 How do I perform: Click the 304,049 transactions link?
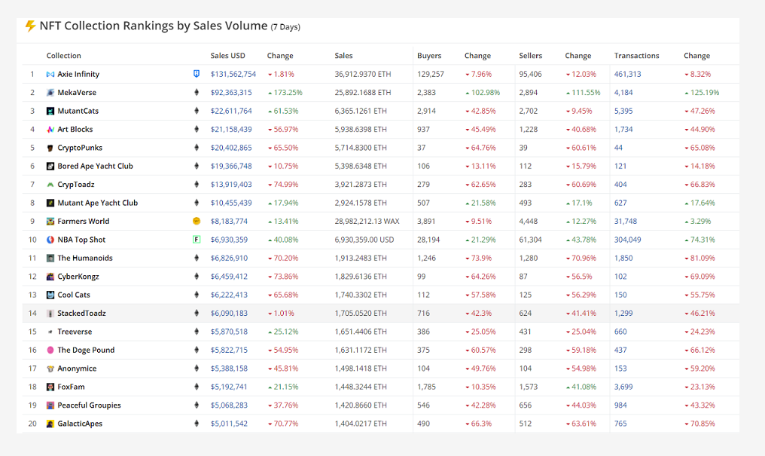(x=628, y=240)
